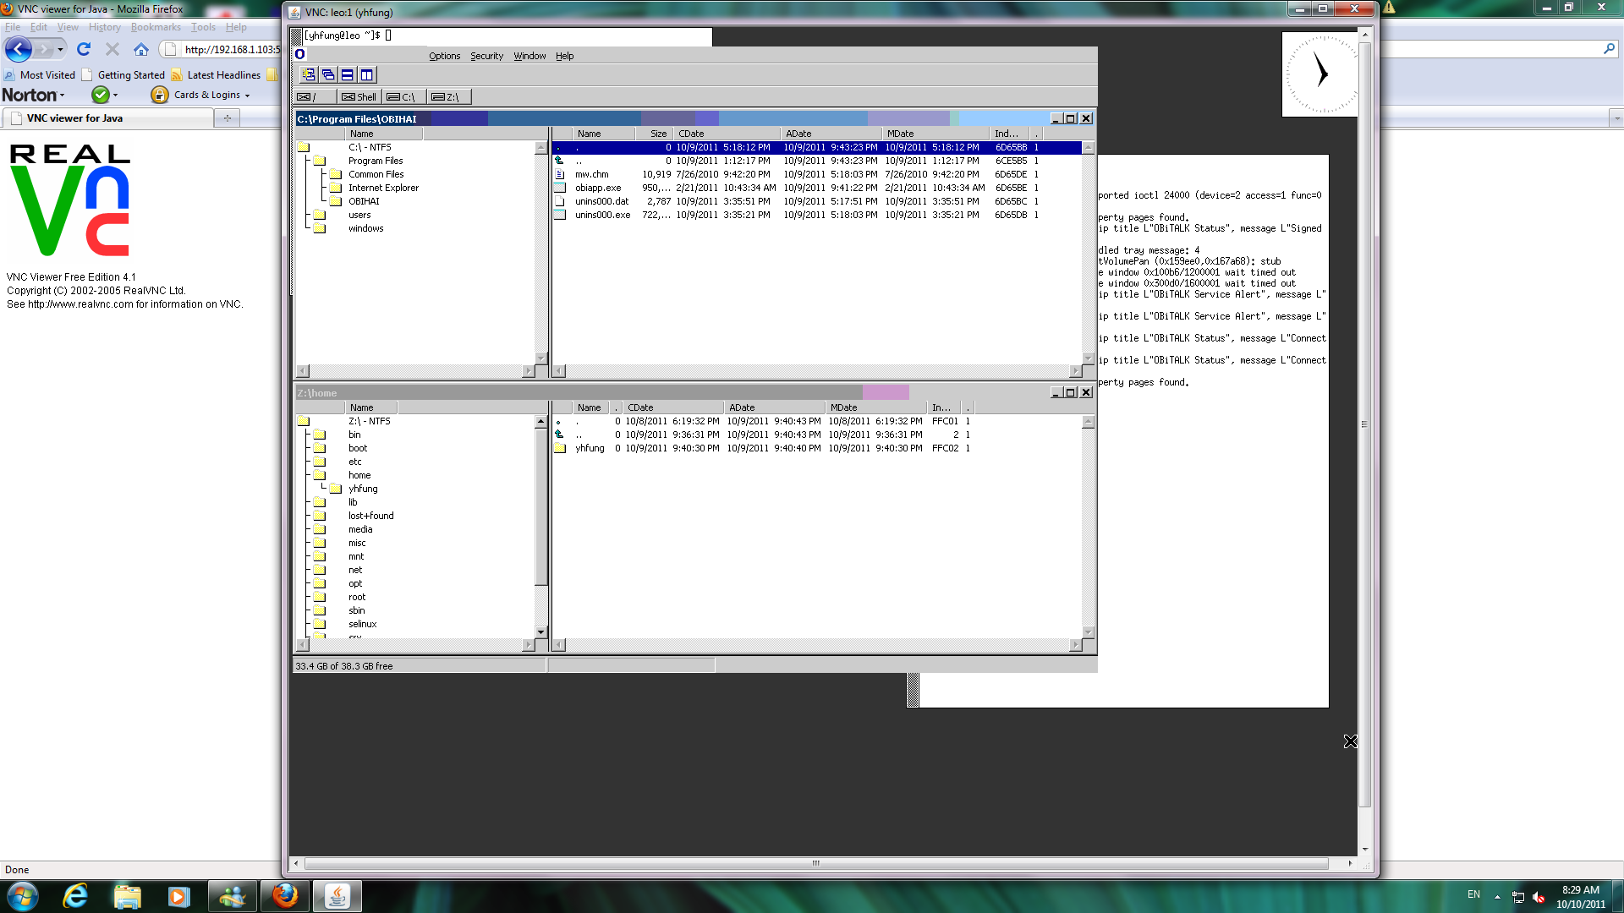Select the VNC viewer for Java tab

coord(107,118)
